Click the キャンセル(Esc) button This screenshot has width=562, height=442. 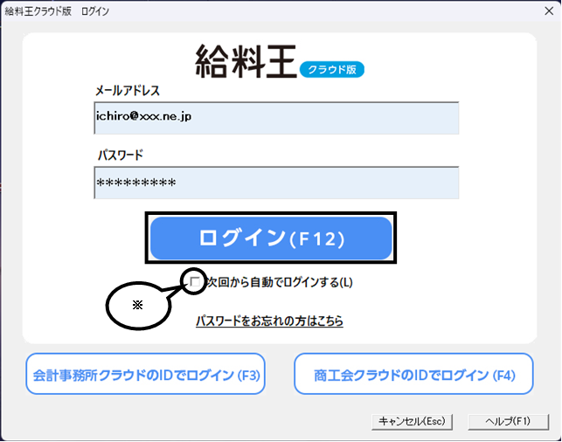[x=412, y=422]
